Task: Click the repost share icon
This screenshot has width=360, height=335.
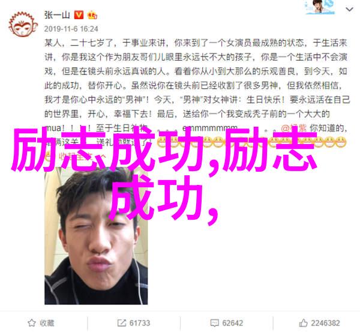Action: click(x=121, y=323)
